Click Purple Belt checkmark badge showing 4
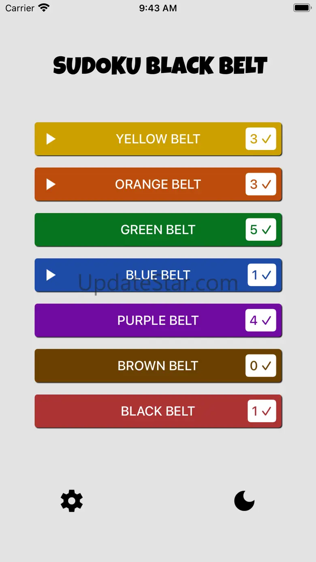 click(x=260, y=321)
